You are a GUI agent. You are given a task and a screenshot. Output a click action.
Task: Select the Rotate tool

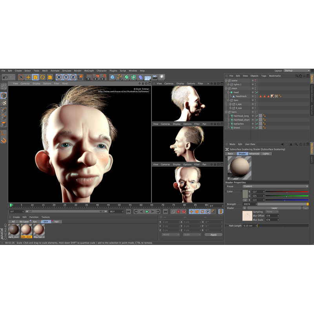point(42,77)
